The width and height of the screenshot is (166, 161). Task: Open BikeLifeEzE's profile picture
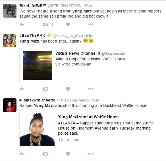[10, 11]
